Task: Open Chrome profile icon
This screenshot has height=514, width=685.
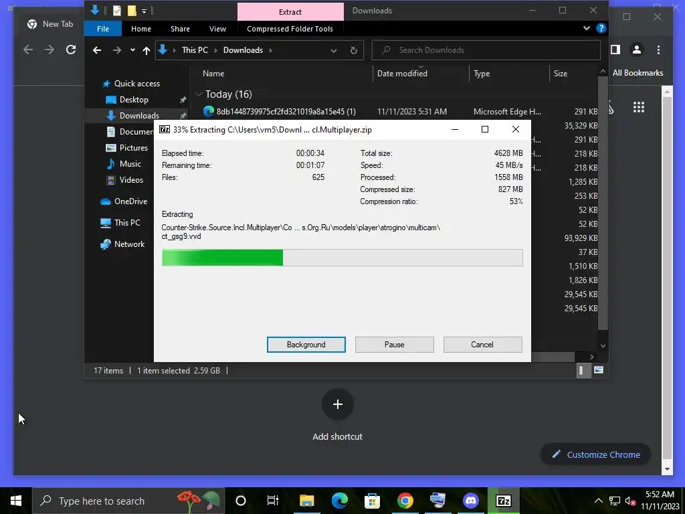Action: click(637, 50)
